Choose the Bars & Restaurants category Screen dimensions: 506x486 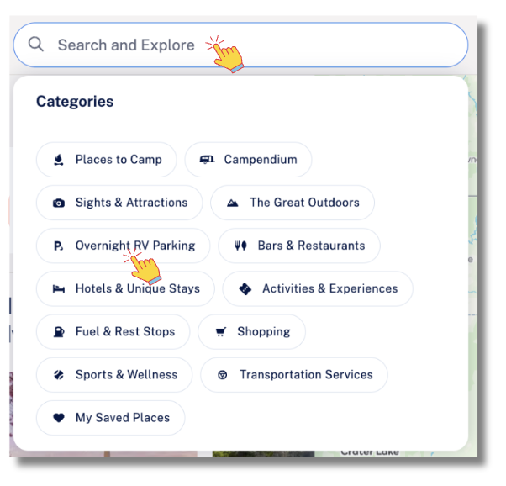point(299,246)
